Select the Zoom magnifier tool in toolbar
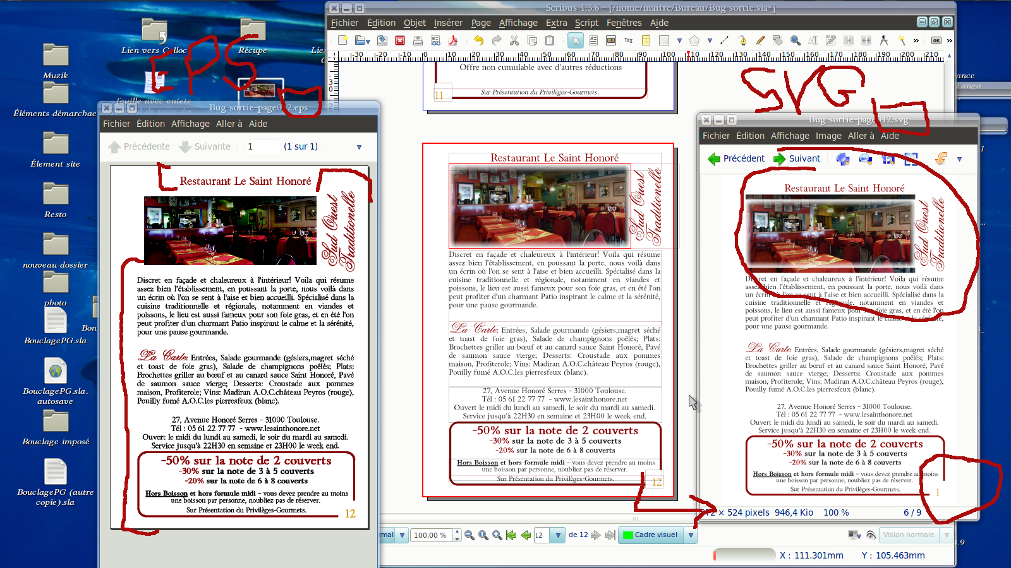1011x568 pixels. [x=796, y=40]
